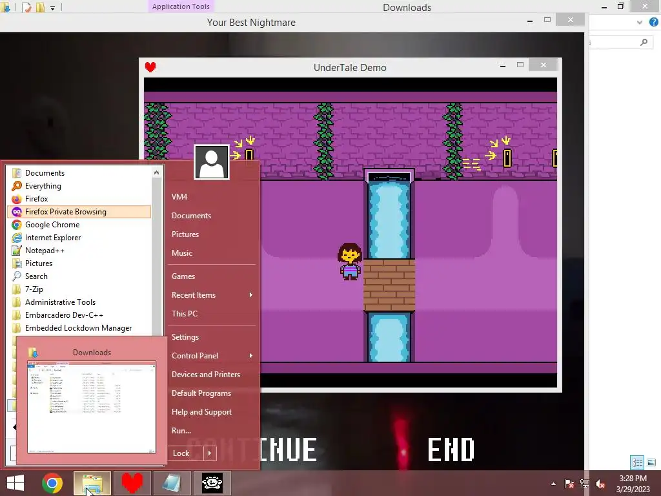Click the properties icon in quick access toolbar

point(27,7)
